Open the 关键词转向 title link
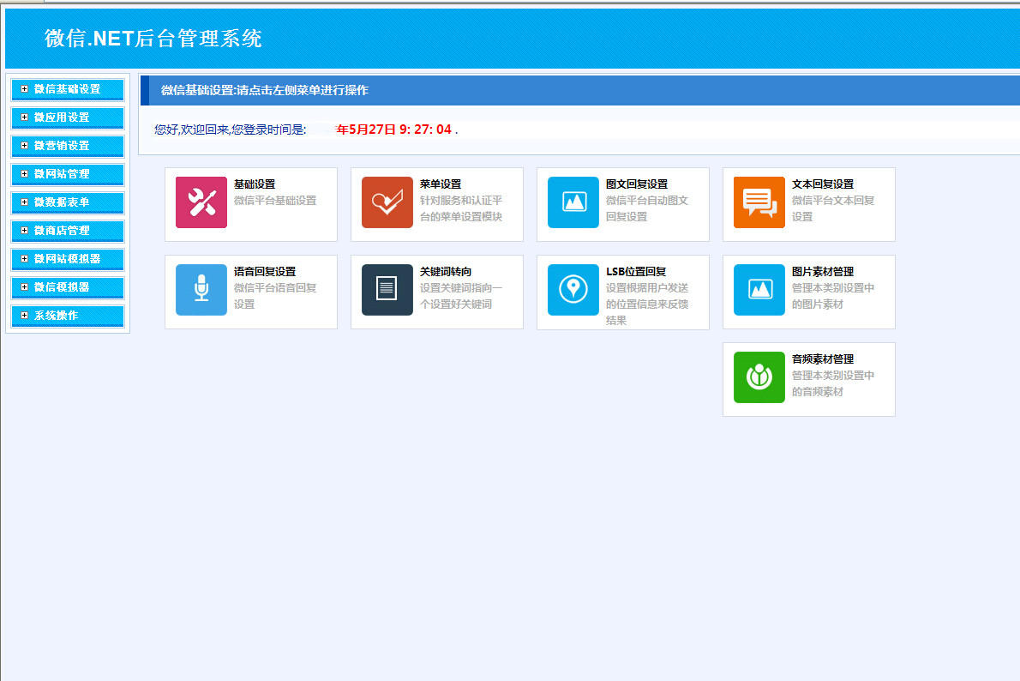This screenshot has height=681, width=1020. 446,272
